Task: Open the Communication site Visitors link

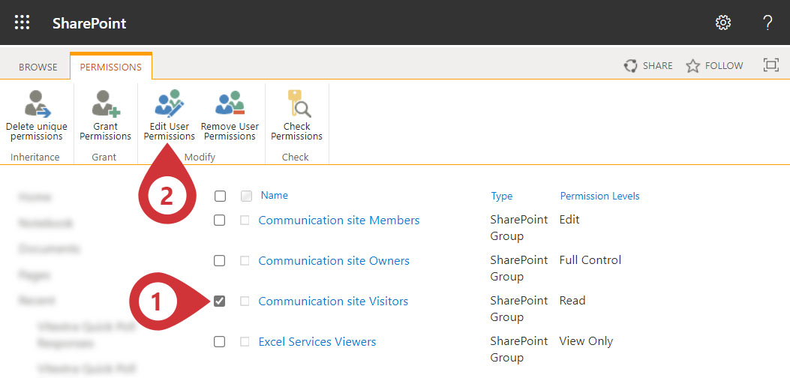Action: [333, 301]
